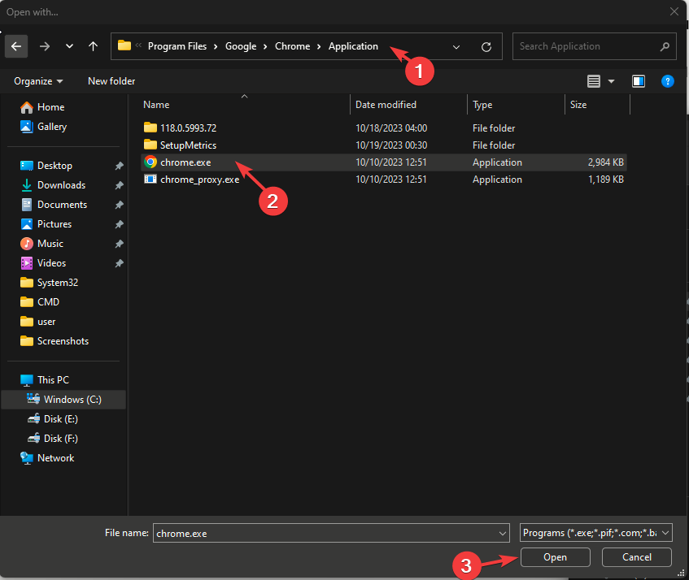Select the SetupMetrics folder
This screenshot has height=580, width=689.
pyautogui.click(x=188, y=145)
